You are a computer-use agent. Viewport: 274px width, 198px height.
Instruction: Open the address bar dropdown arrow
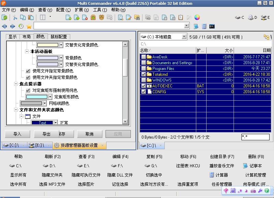(187, 26)
